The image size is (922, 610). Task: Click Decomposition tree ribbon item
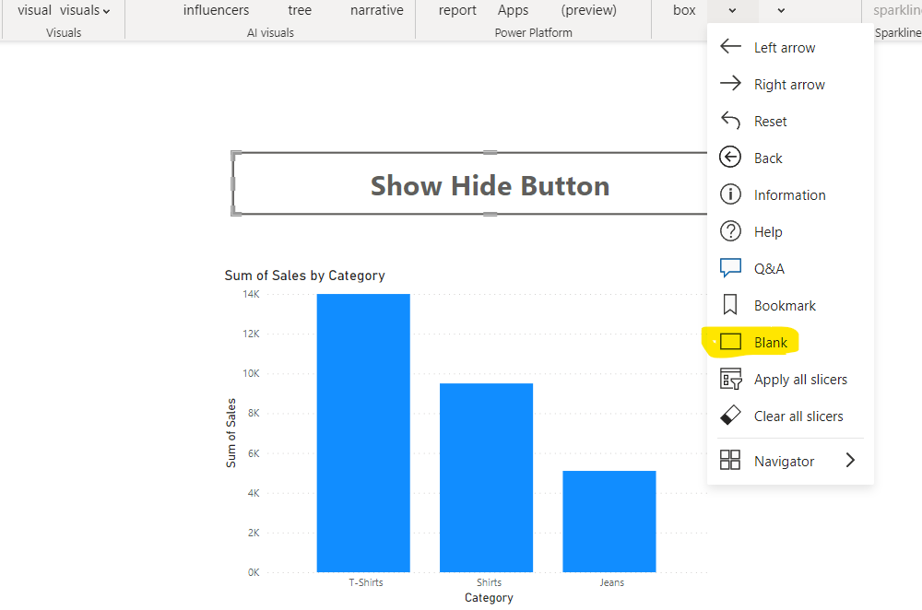(x=300, y=10)
